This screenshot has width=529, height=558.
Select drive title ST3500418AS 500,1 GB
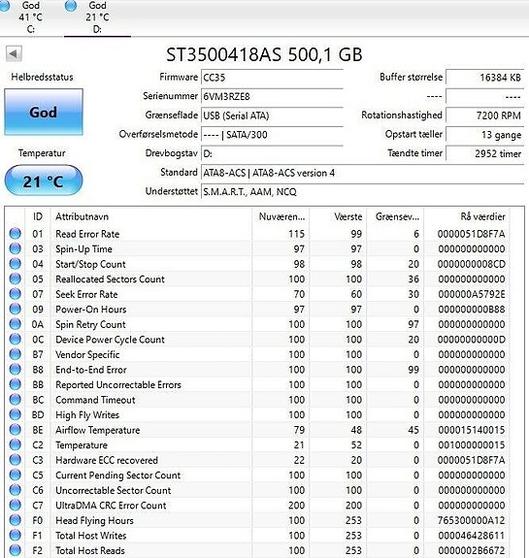[264, 54]
